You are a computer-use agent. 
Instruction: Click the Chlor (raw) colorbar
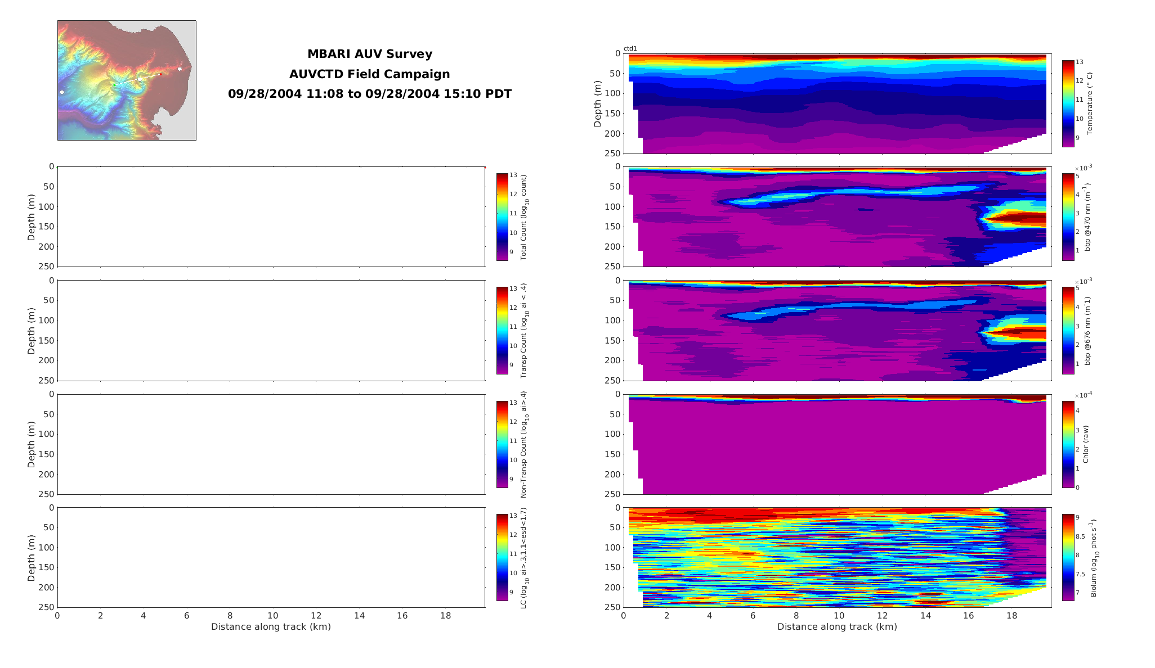pos(1068,444)
